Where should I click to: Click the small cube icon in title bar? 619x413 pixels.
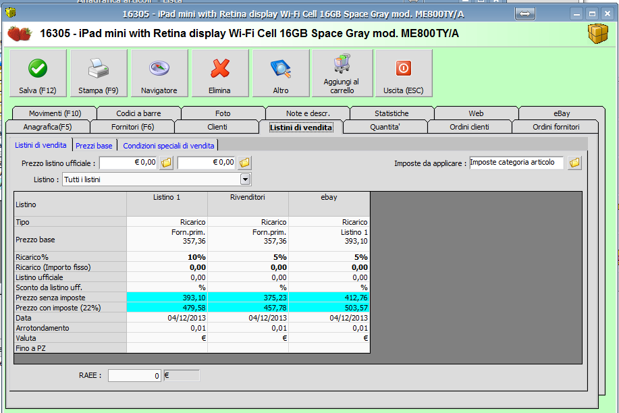tap(11, 13)
